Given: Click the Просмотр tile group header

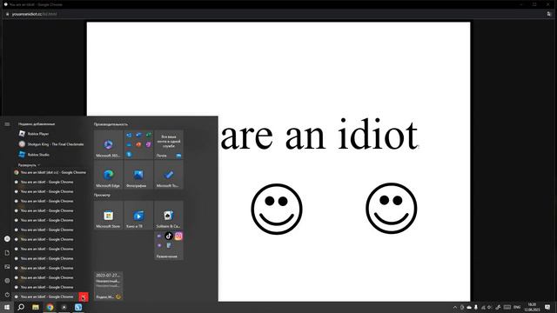Looking at the screenshot, I should click(x=102, y=195).
